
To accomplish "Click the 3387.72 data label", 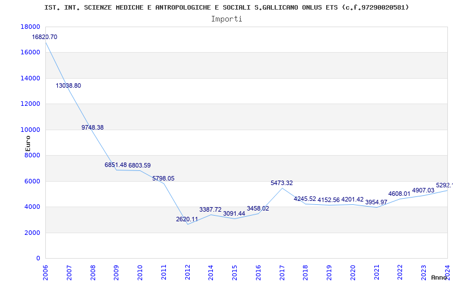I will [210, 209].
